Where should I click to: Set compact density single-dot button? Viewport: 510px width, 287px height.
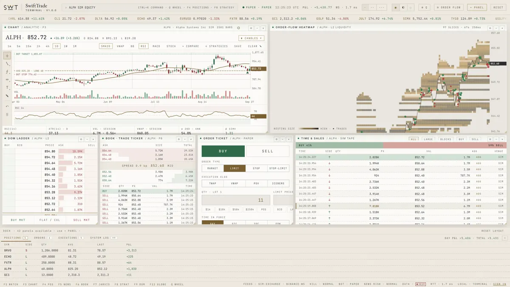(x=365, y=8)
